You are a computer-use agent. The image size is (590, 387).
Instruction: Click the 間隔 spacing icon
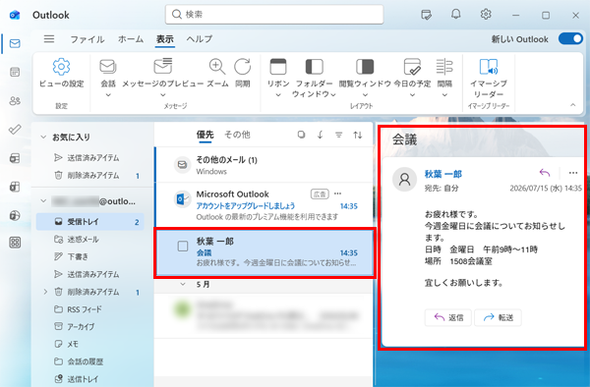click(x=444, y=67)
